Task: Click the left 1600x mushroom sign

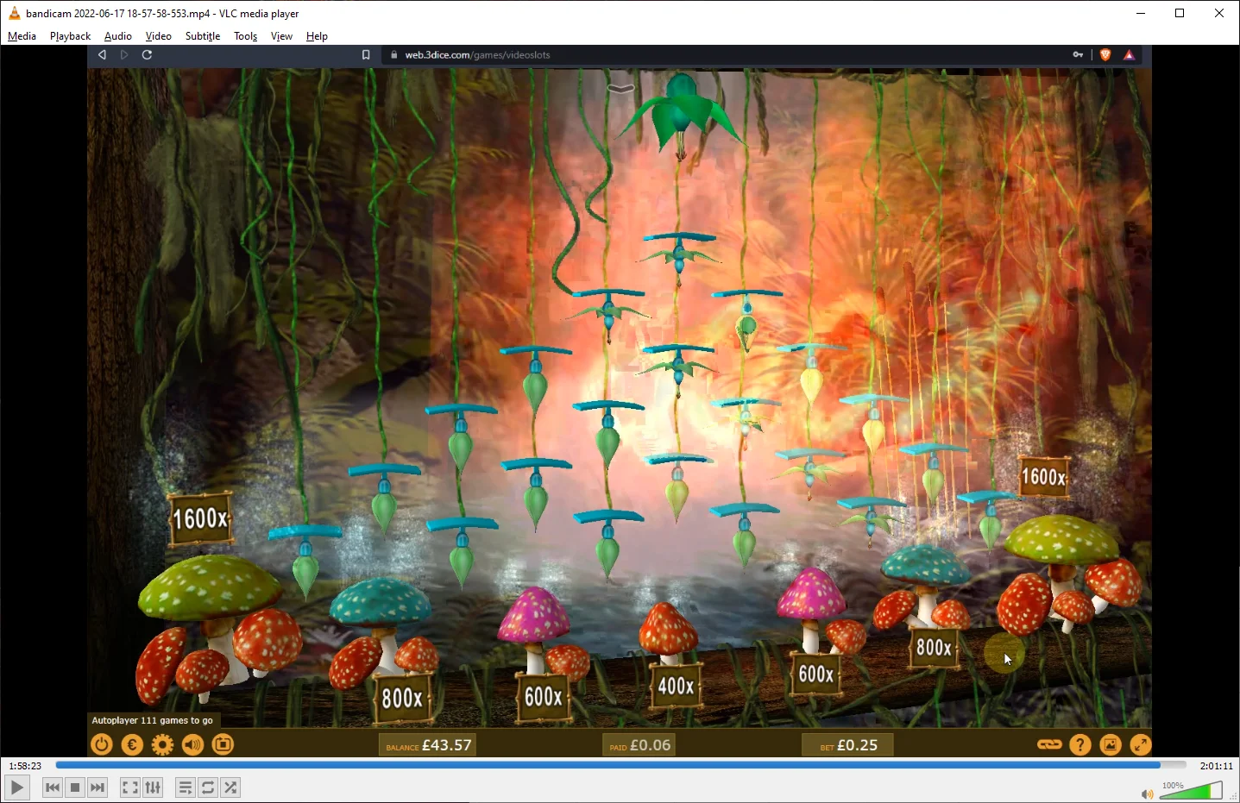Action: click(x=200, y=518)
